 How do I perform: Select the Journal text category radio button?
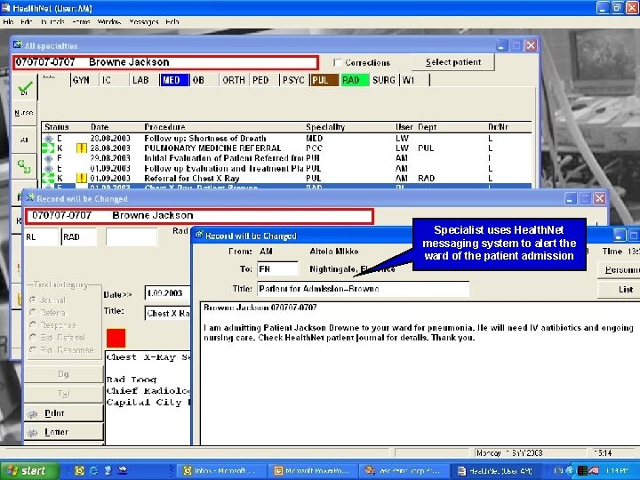tap(33, 300)
